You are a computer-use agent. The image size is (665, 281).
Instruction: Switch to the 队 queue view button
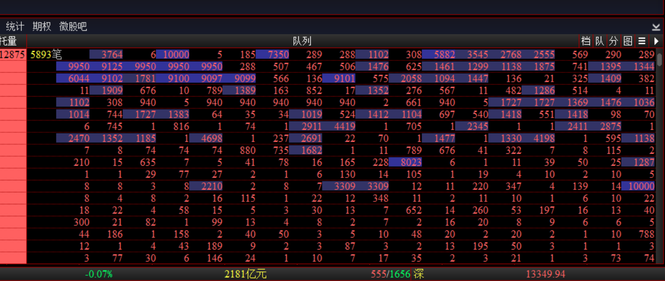pos(600,41)
